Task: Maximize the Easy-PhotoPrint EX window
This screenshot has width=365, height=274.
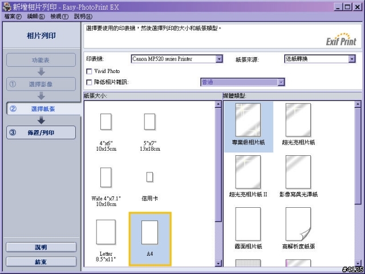Action: (347, 7)
